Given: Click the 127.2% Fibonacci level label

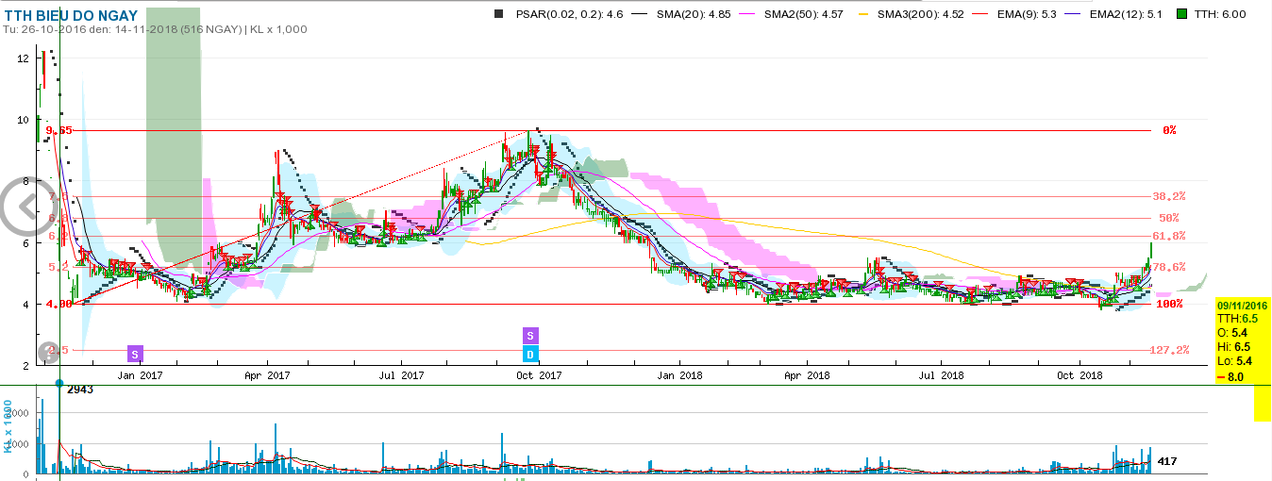Looking at the screenshot, I should point(1168,350).
